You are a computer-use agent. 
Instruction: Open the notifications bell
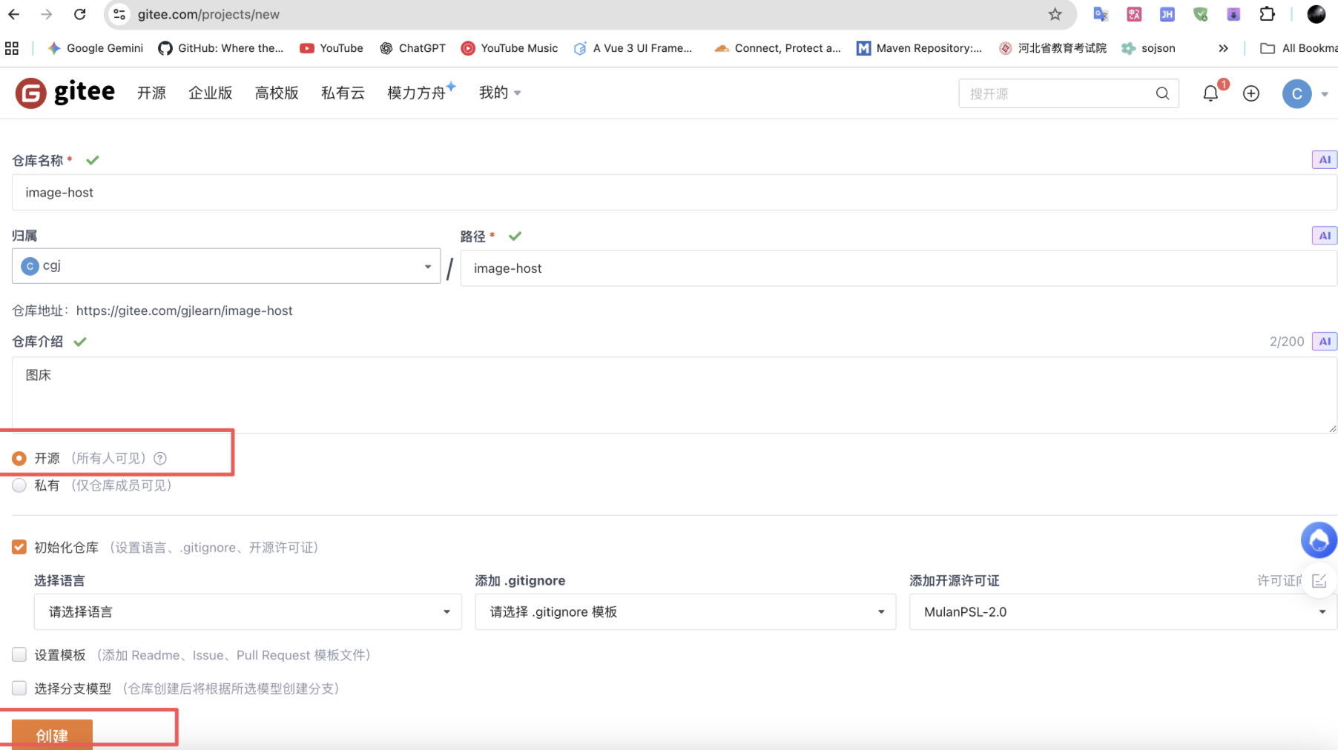point(1210,93)
